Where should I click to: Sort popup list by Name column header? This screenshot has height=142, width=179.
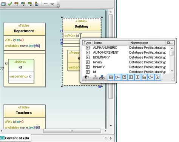[x=111, y=43]
